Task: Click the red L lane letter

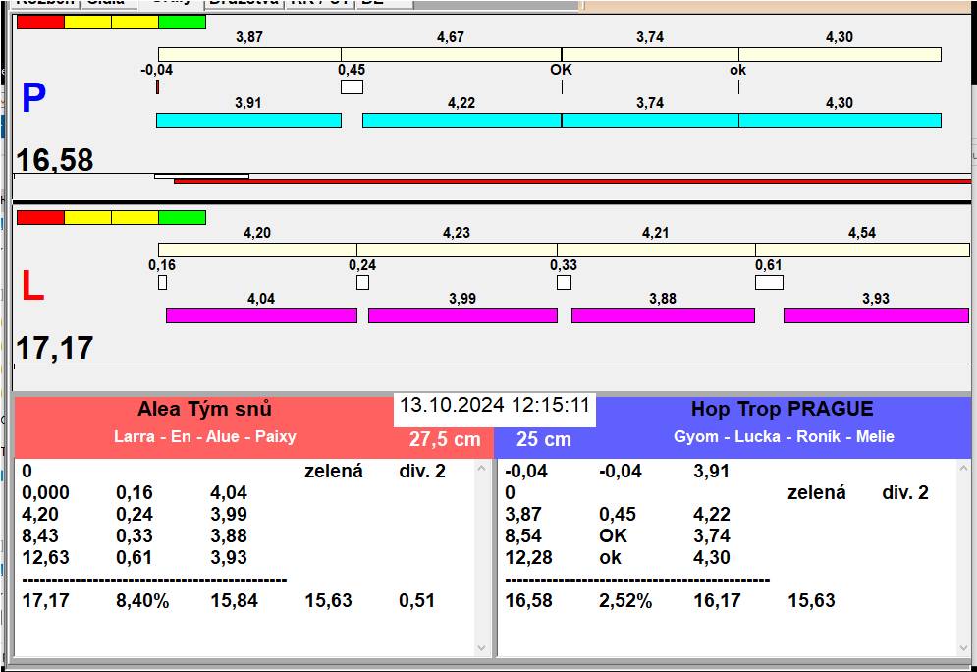Action: coord(33,286)
